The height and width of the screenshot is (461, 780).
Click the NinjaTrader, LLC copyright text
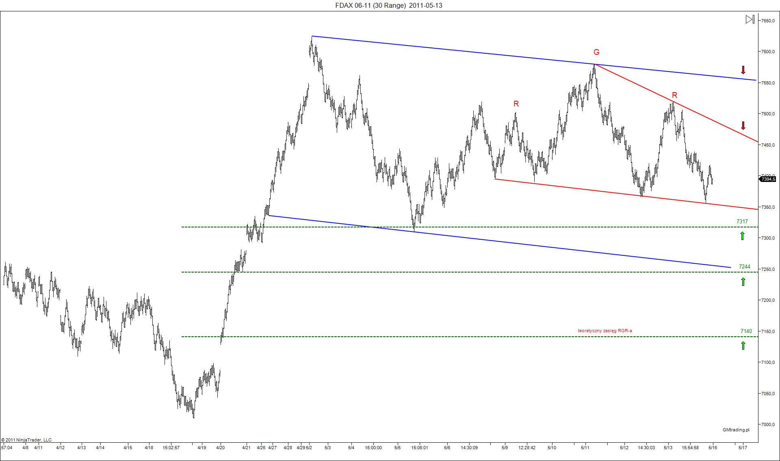click(x=26, y=440)
